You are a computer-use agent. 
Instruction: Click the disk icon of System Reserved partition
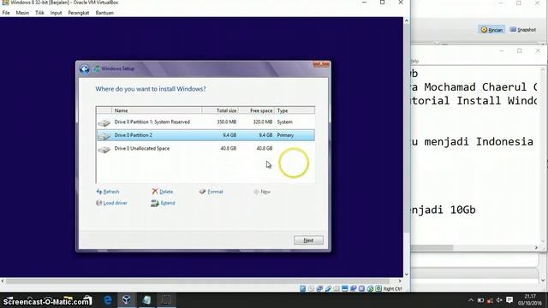104,123
